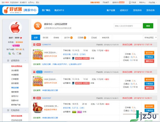Viewport: 160px width, 122px height.
Task: Collapse the 红包活动 sidebar section
Action: click(x=26, y=110)
